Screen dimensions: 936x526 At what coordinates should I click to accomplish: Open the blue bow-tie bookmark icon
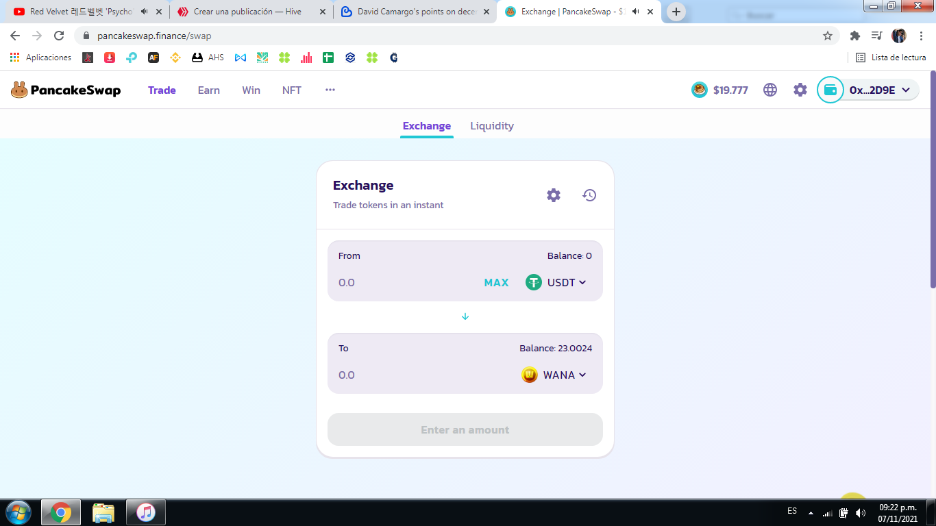point(241,58)
